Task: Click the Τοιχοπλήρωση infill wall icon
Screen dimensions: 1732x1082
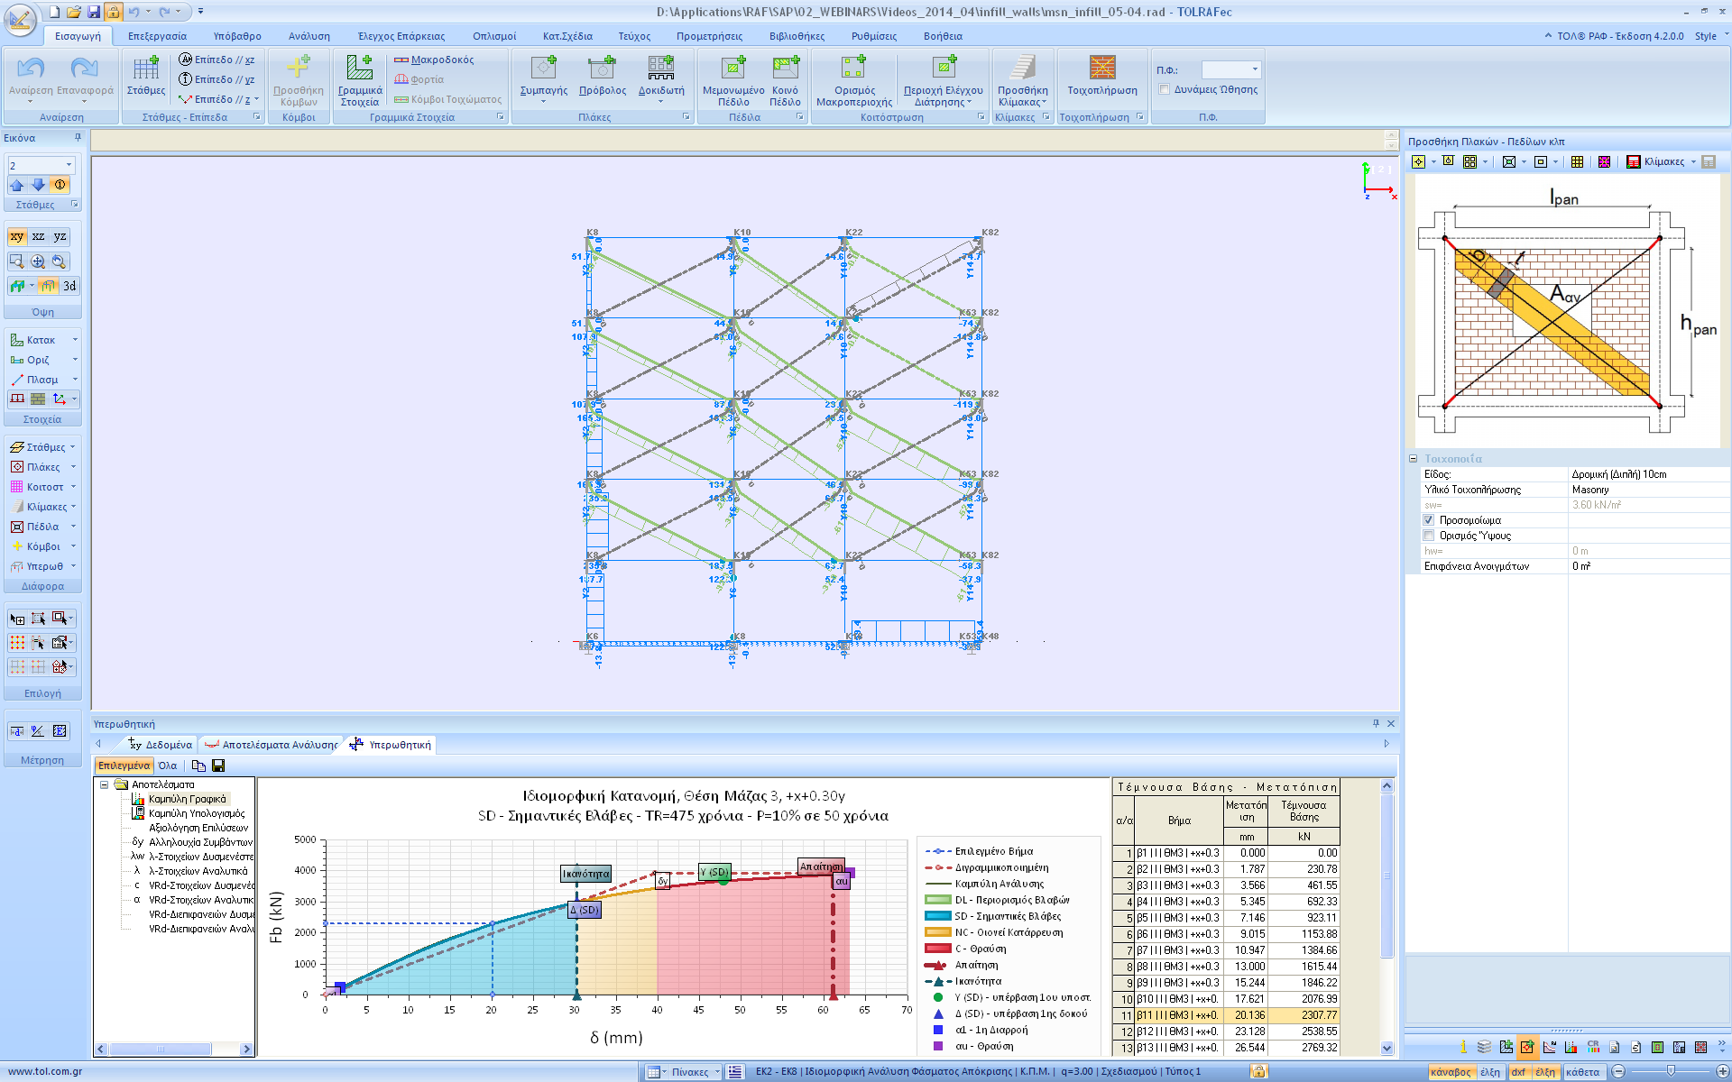Action: coord(1101,69)
